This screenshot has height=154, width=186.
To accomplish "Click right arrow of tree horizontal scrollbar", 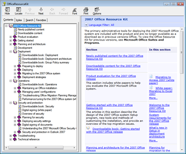I will click(74, 148).
